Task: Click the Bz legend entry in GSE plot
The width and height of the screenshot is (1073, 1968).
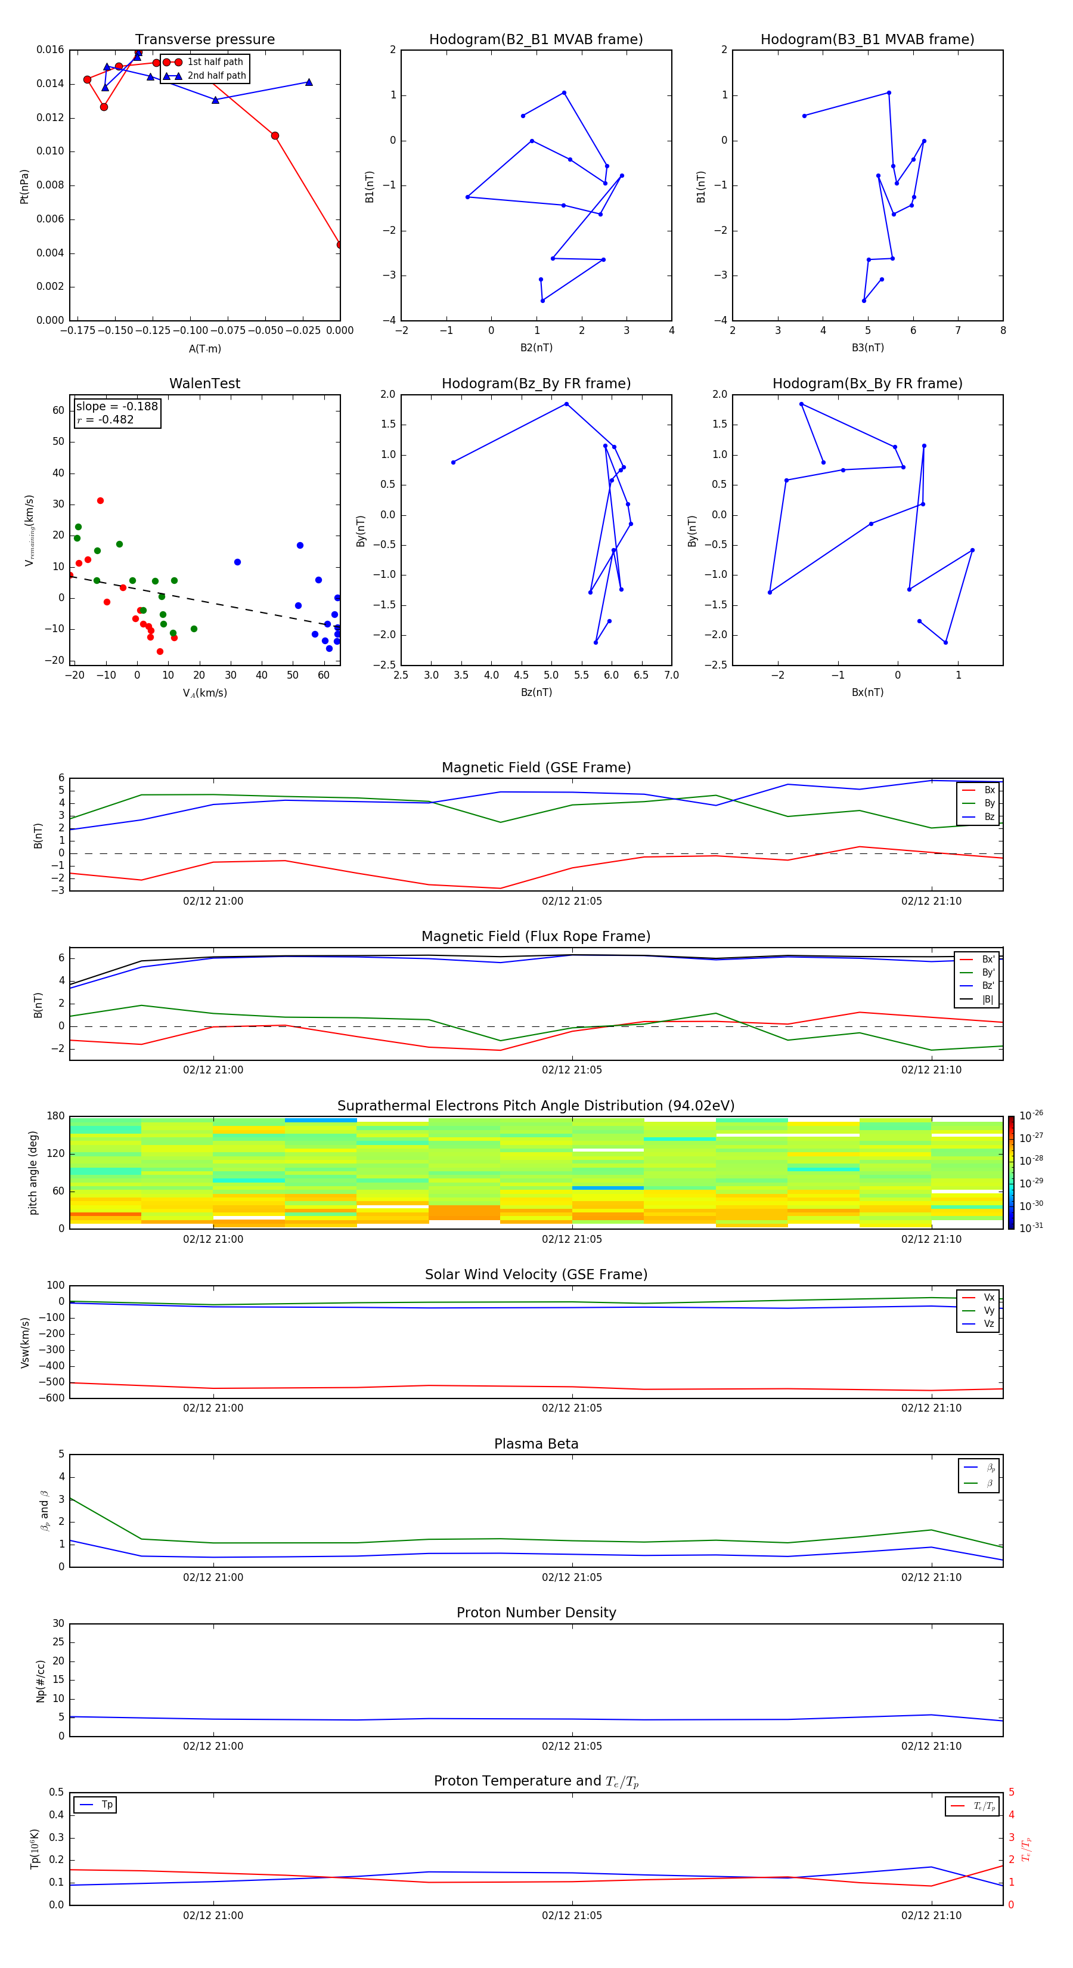Action: pos(978,816)
